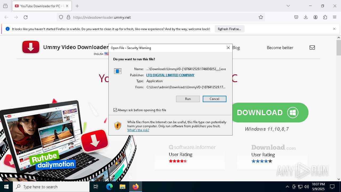Click the Firefox taskbar icon

(136, 187)
